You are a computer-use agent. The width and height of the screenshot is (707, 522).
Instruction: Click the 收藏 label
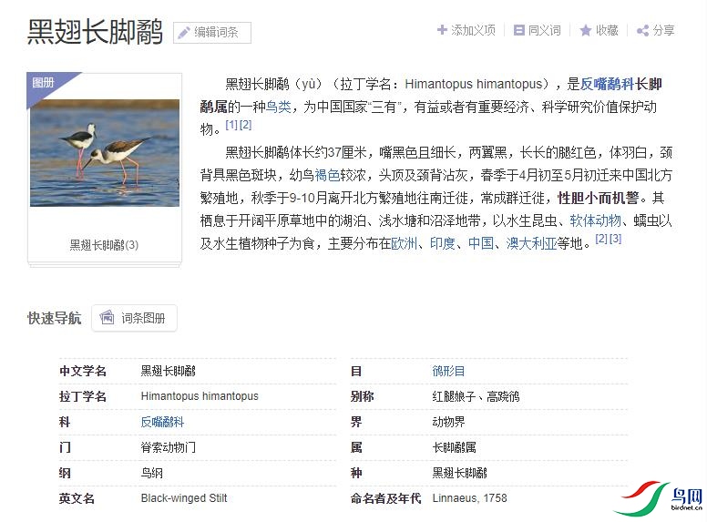point(607,30)
